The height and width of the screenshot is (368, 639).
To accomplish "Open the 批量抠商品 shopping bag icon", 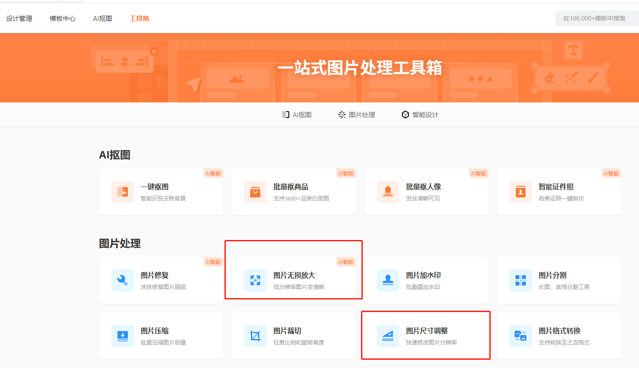I will tap(255, 192).
